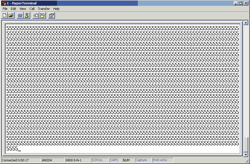Click the scroll down arrow

[246, 154]
